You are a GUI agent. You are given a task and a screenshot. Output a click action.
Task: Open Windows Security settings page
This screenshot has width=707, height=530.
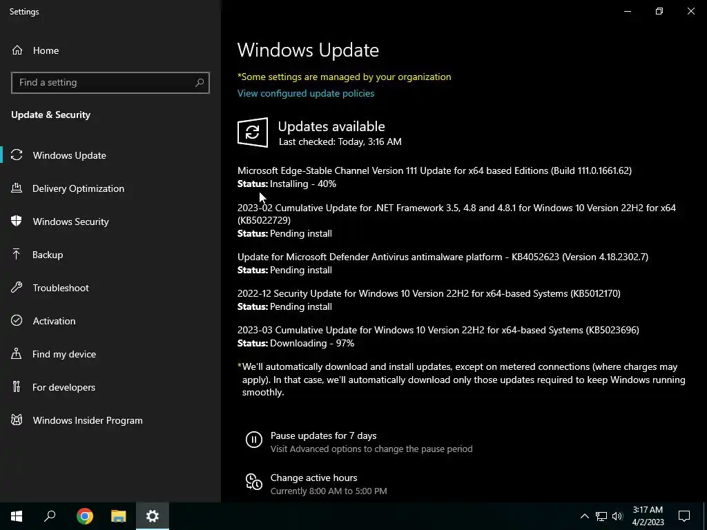pos(110,222)
